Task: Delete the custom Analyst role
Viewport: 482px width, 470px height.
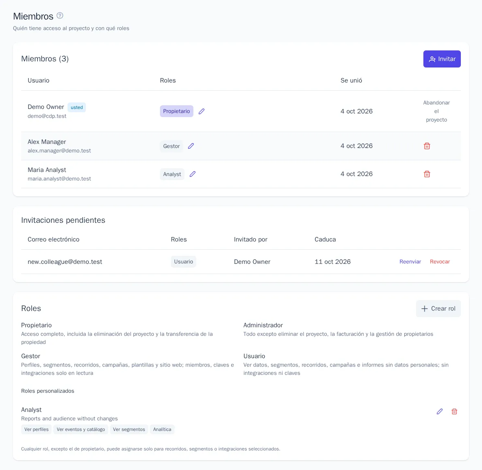Action: [454, 411]
